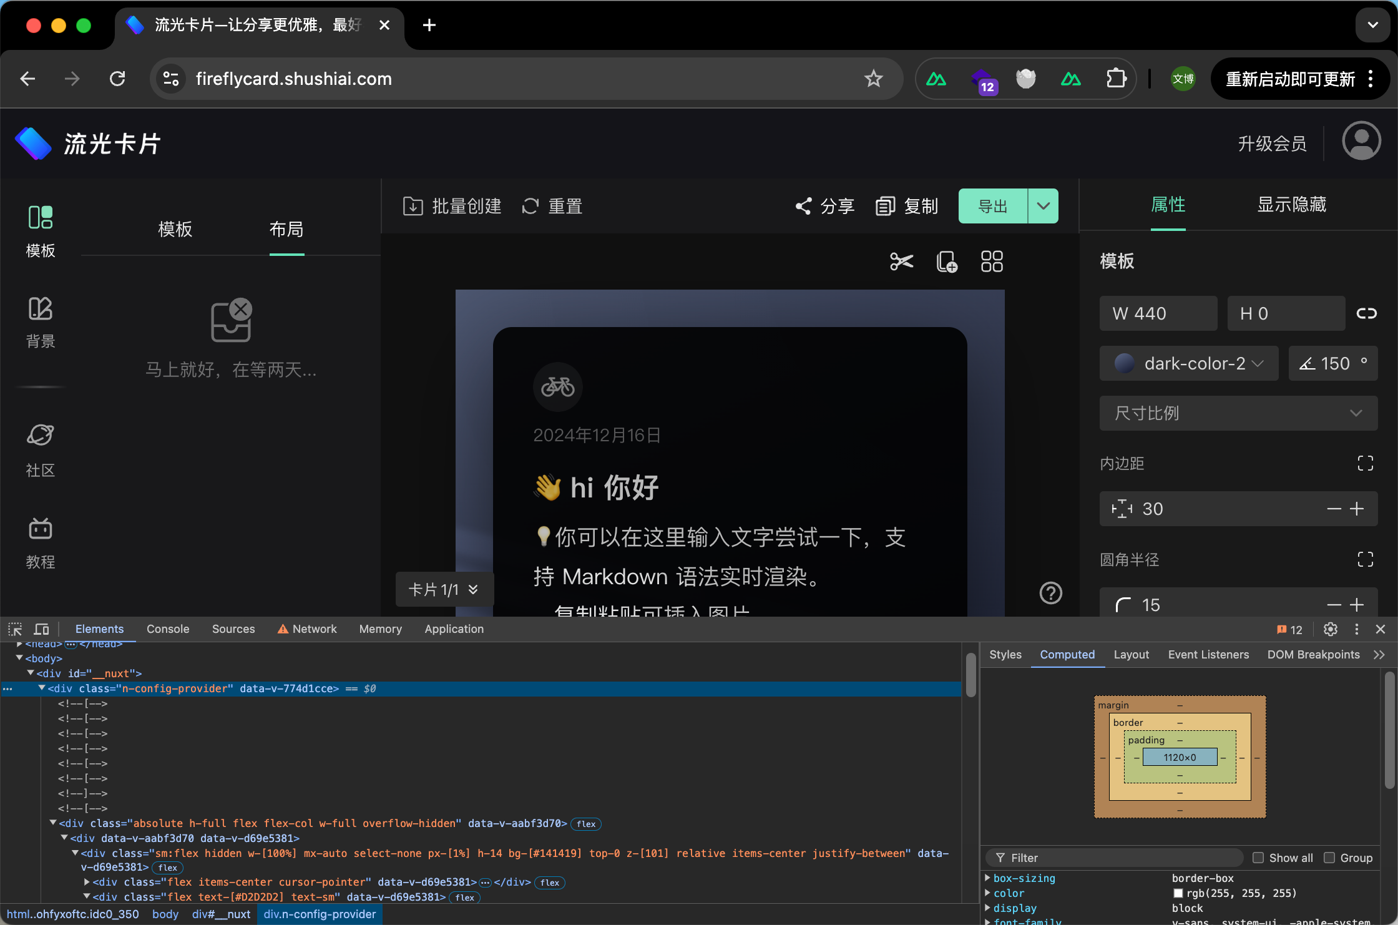This screenshot has width=1398, height=925.
Task: Open the dark-color-2 color dropdown
Action: click(x=1188, y=363)
